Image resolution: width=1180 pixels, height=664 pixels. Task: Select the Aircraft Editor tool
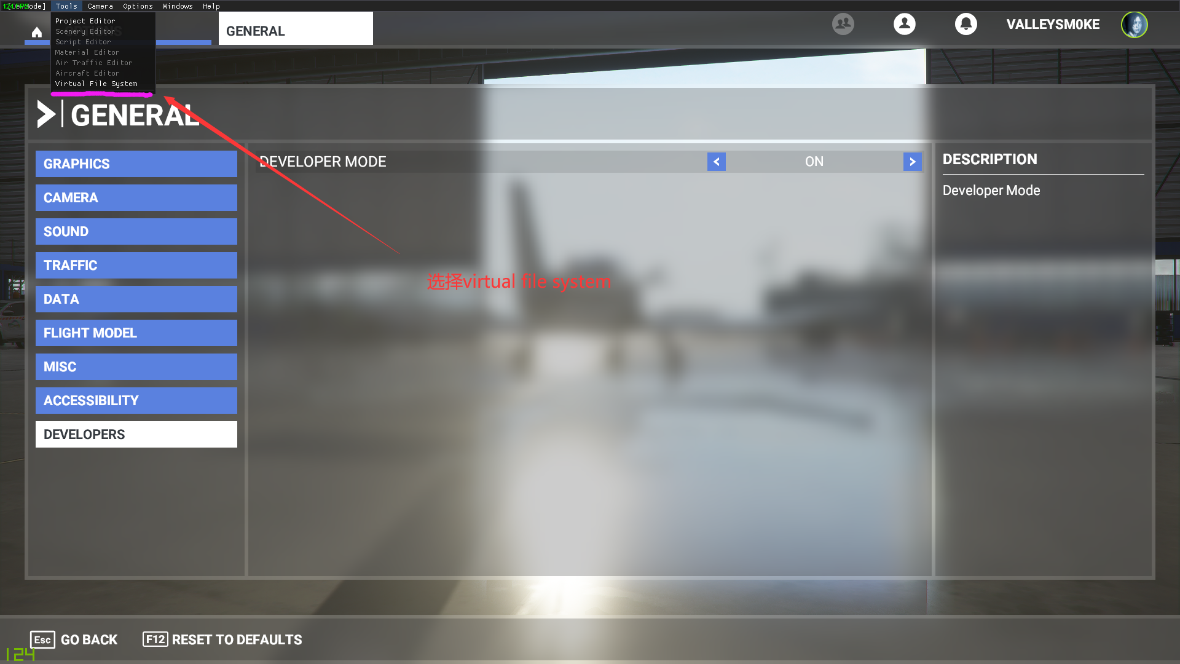87,73
